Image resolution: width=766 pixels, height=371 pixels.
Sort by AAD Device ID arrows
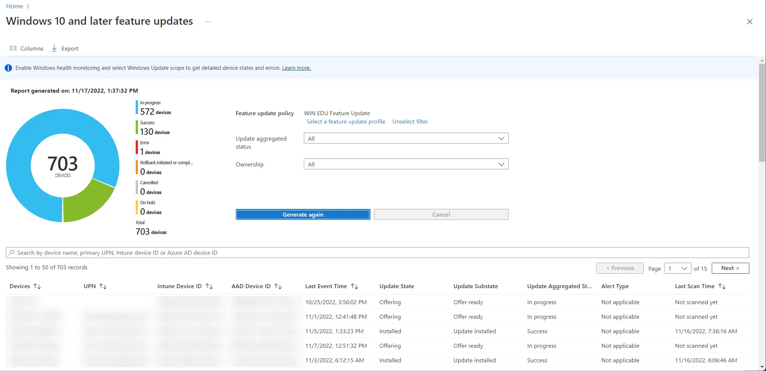(278, 286)
